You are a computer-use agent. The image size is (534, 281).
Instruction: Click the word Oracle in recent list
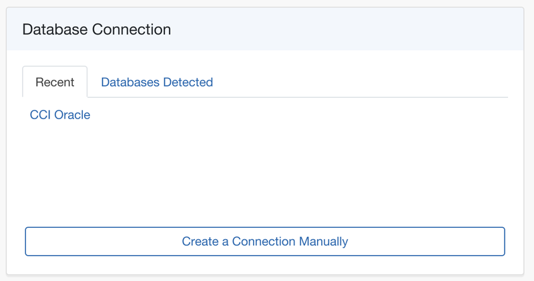tap(72, 115)
